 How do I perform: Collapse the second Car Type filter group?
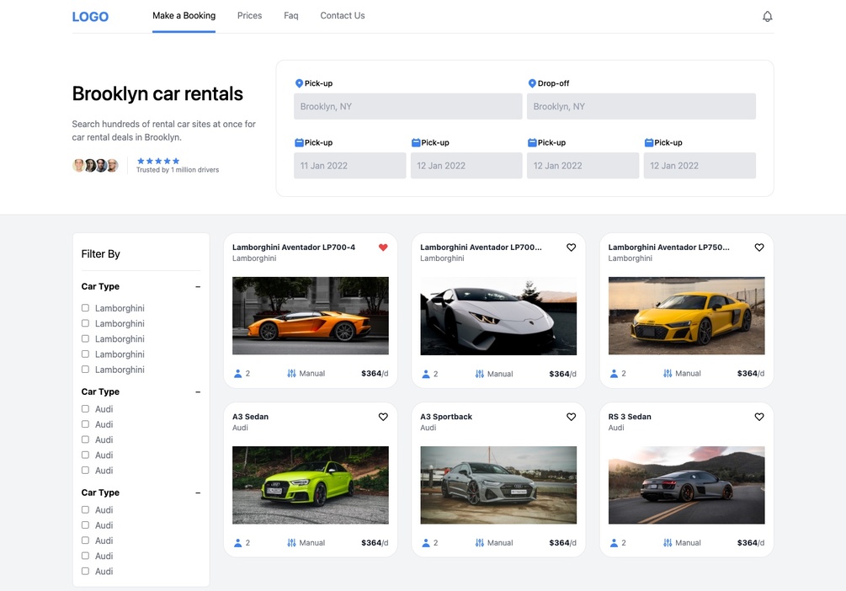pos(198,391)
